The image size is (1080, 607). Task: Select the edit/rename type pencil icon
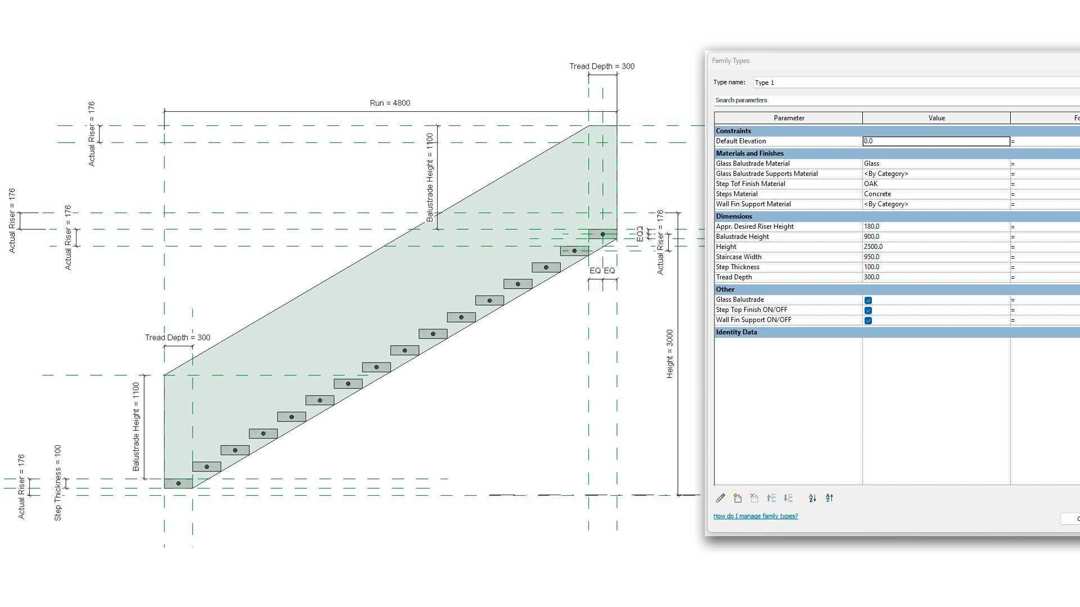coord(721,498)
